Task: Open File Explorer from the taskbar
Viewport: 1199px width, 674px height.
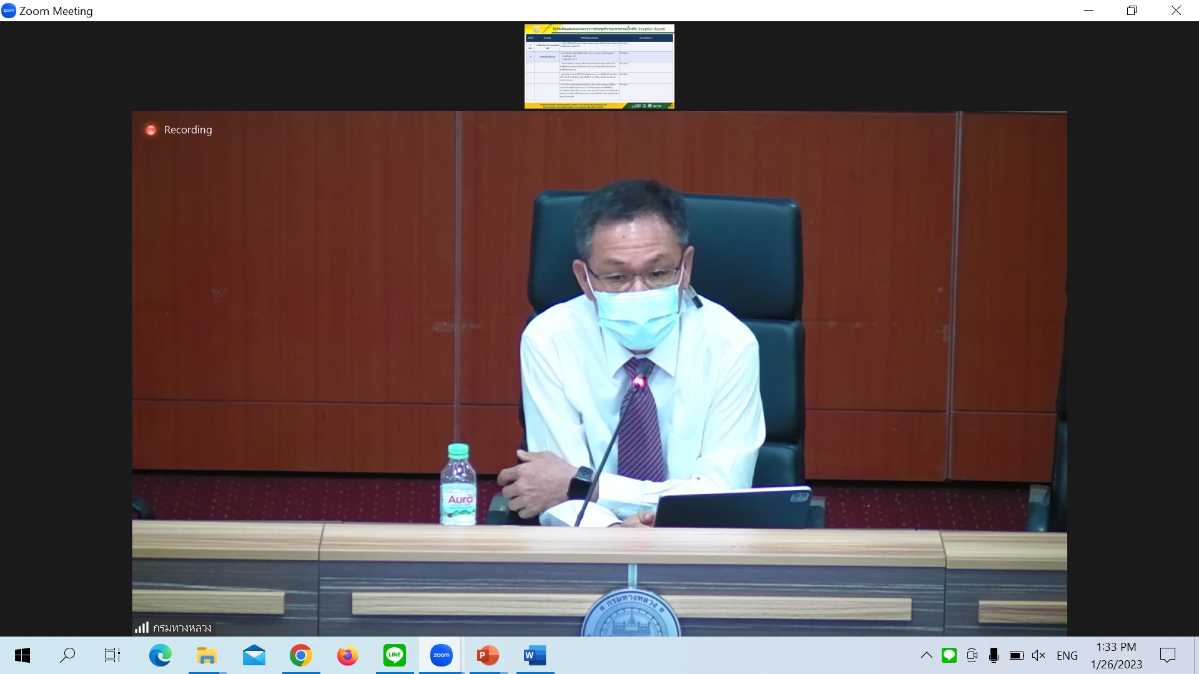Action: click(207, 655)
